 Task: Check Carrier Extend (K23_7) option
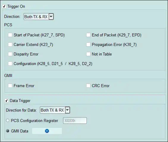(x=10, y=44)
